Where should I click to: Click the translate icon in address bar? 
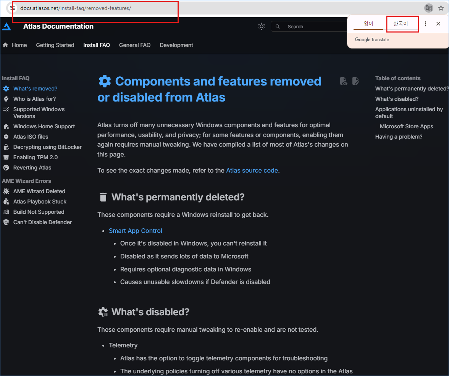pos(428,8)
